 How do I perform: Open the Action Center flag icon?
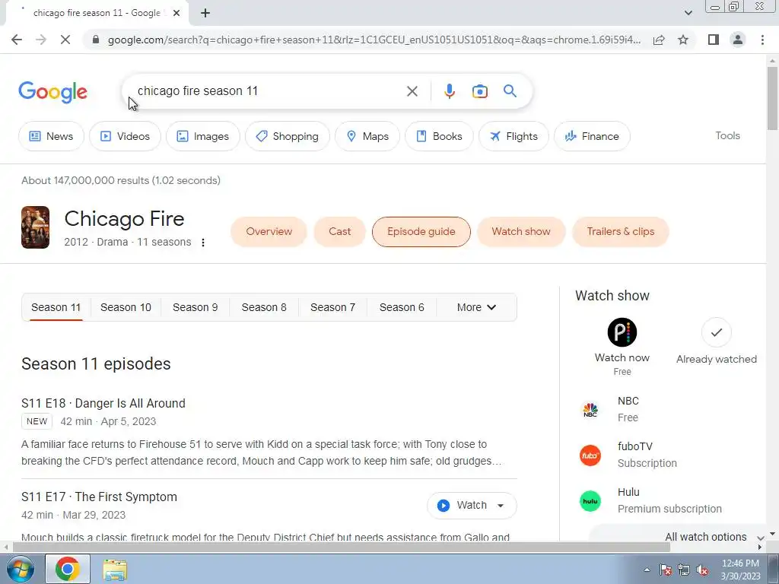[666, 570]
